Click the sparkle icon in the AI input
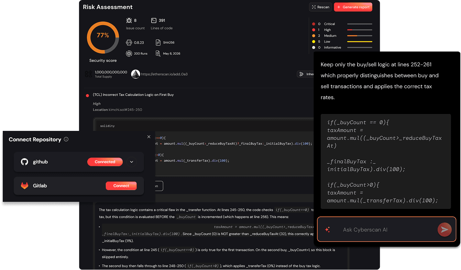The height and width of the screenshot is (270, 461). click(328, 230)
